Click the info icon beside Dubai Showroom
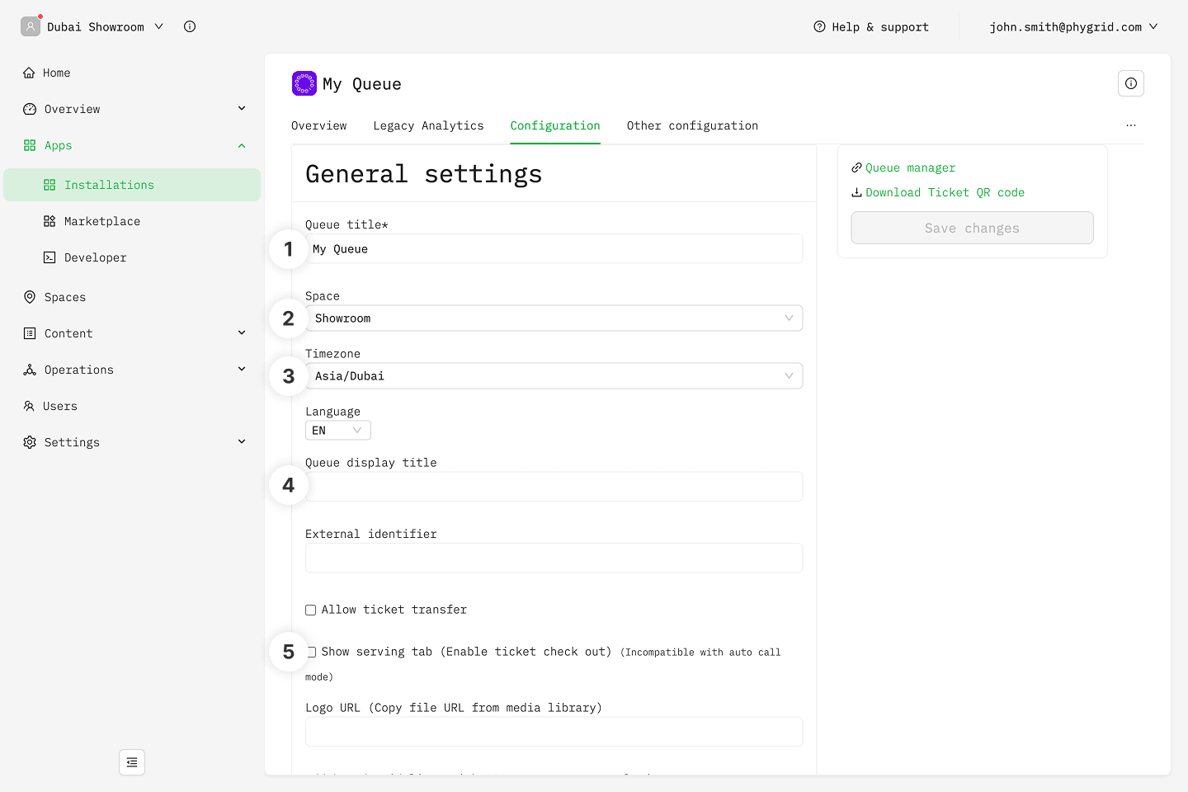1188x792 pixels. click(190, 26)
